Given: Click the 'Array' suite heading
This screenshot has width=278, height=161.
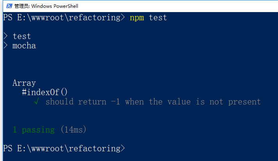Looking at the screenshot, I should [24, 83].
